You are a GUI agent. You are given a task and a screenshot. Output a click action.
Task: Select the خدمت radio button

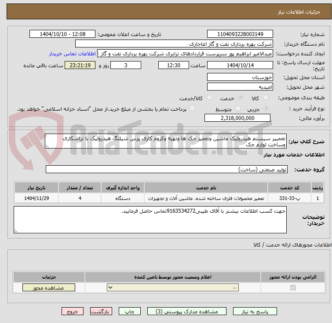pos(241,98)
